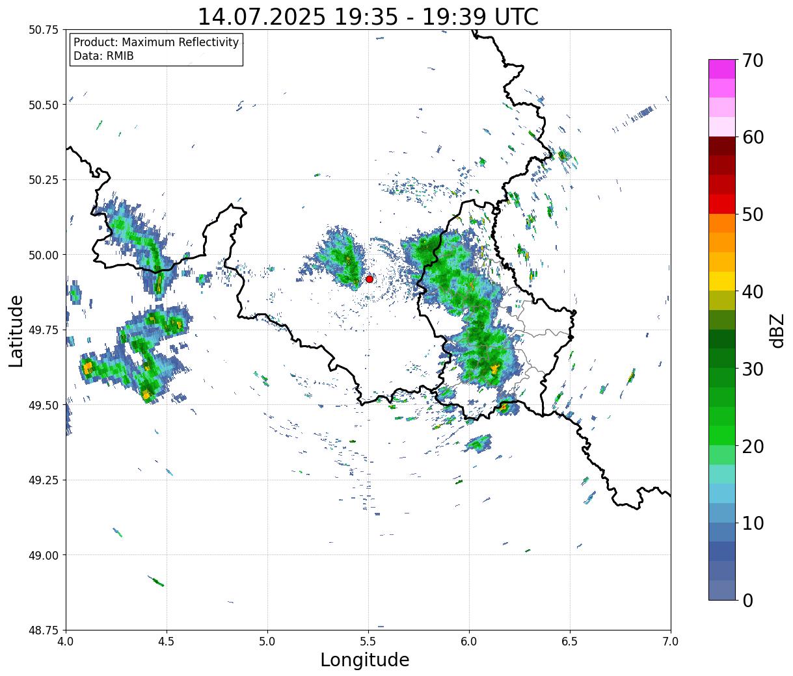Click the colorbar tick label 60

753,137
